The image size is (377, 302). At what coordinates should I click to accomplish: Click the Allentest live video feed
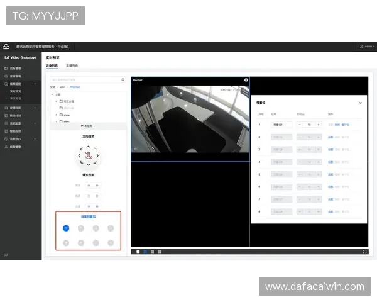pyautogui.click(x=190, y=119)
